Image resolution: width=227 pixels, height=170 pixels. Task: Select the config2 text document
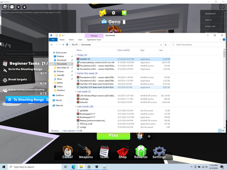tap(123, 127)
